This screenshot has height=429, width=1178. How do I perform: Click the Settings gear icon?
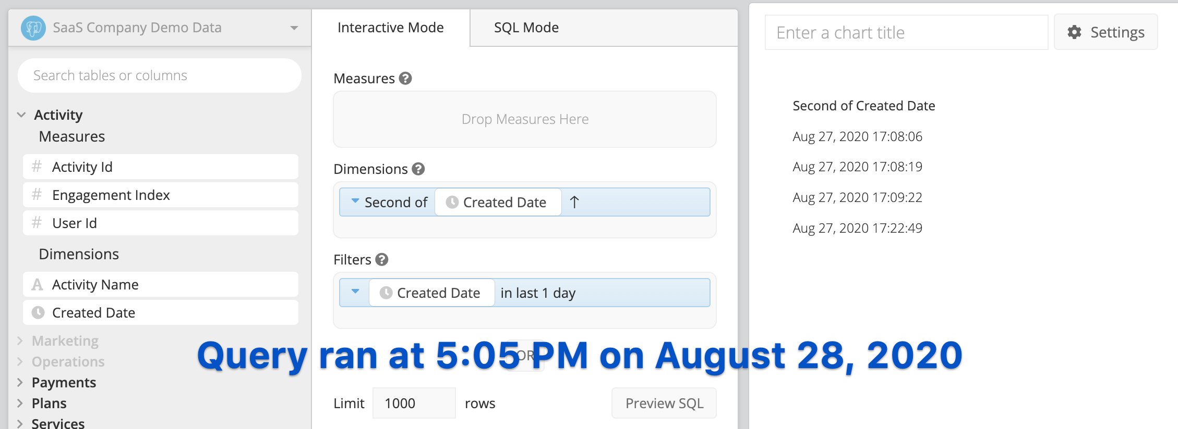1074,32
